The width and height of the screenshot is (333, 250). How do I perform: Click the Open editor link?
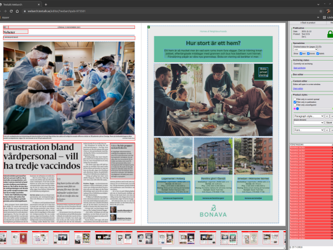coord(298,89)
